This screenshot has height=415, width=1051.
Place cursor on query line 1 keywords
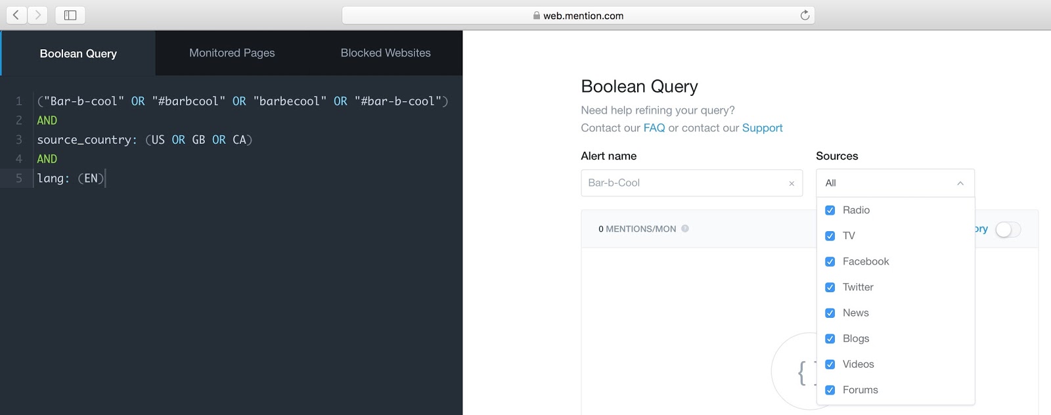click(242, 101)
